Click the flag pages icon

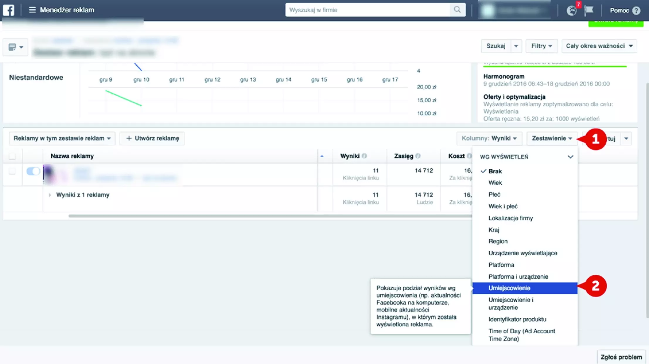pos(588,11)
